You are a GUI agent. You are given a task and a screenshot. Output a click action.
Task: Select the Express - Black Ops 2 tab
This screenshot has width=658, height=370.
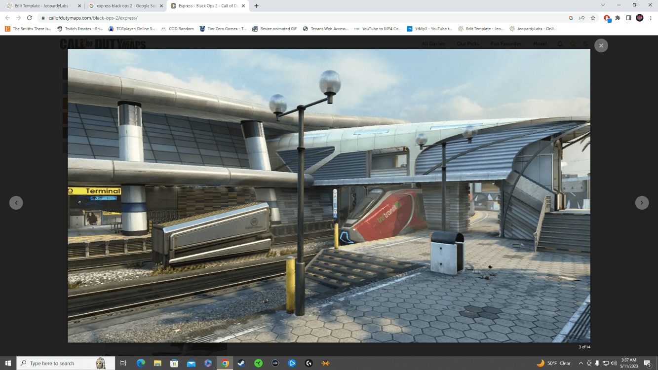(x=208, y=6)
